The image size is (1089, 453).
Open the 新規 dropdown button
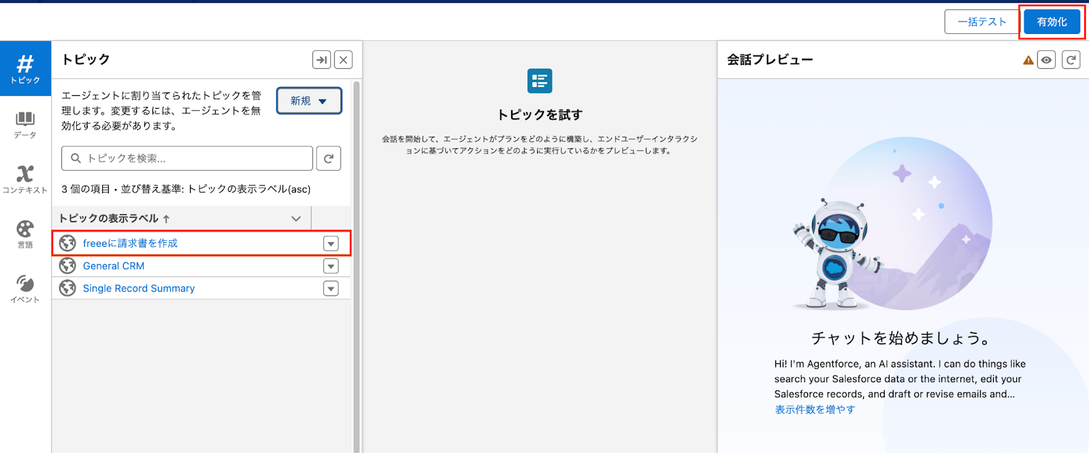click(x=309, y=101)
